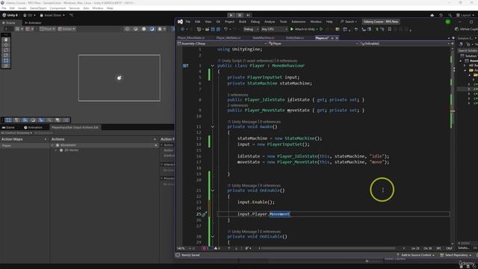The width and height of the screenshot is (478, 269).
Task: Switch to the Animation tab in Unity
Action: click(33, 128)
